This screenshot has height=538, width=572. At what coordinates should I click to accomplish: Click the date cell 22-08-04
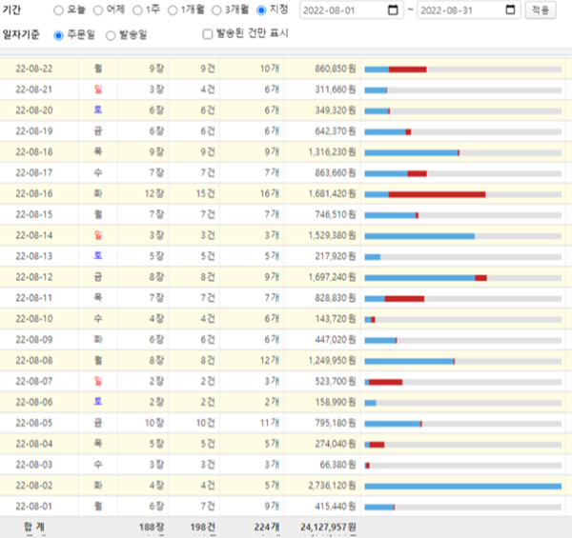[x=34, y=444]
